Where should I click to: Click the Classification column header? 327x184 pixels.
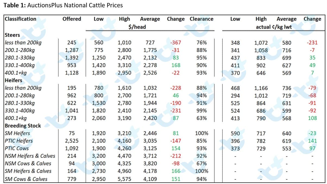tap(20, 19)
